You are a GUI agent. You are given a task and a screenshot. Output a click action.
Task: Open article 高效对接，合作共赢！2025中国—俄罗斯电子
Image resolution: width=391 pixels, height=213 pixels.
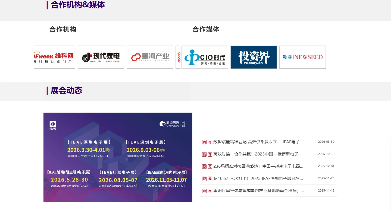258,154
